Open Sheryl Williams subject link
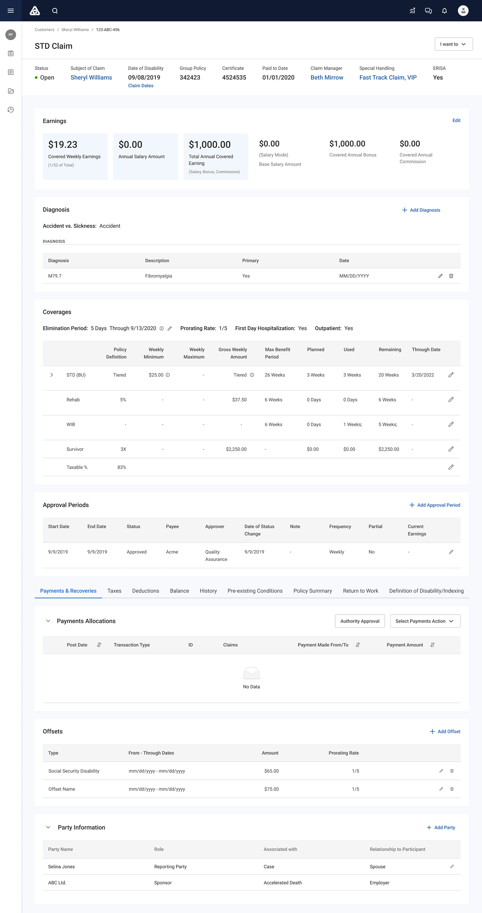Viewport: 482px width, 913px height. [x=91, y=78]
